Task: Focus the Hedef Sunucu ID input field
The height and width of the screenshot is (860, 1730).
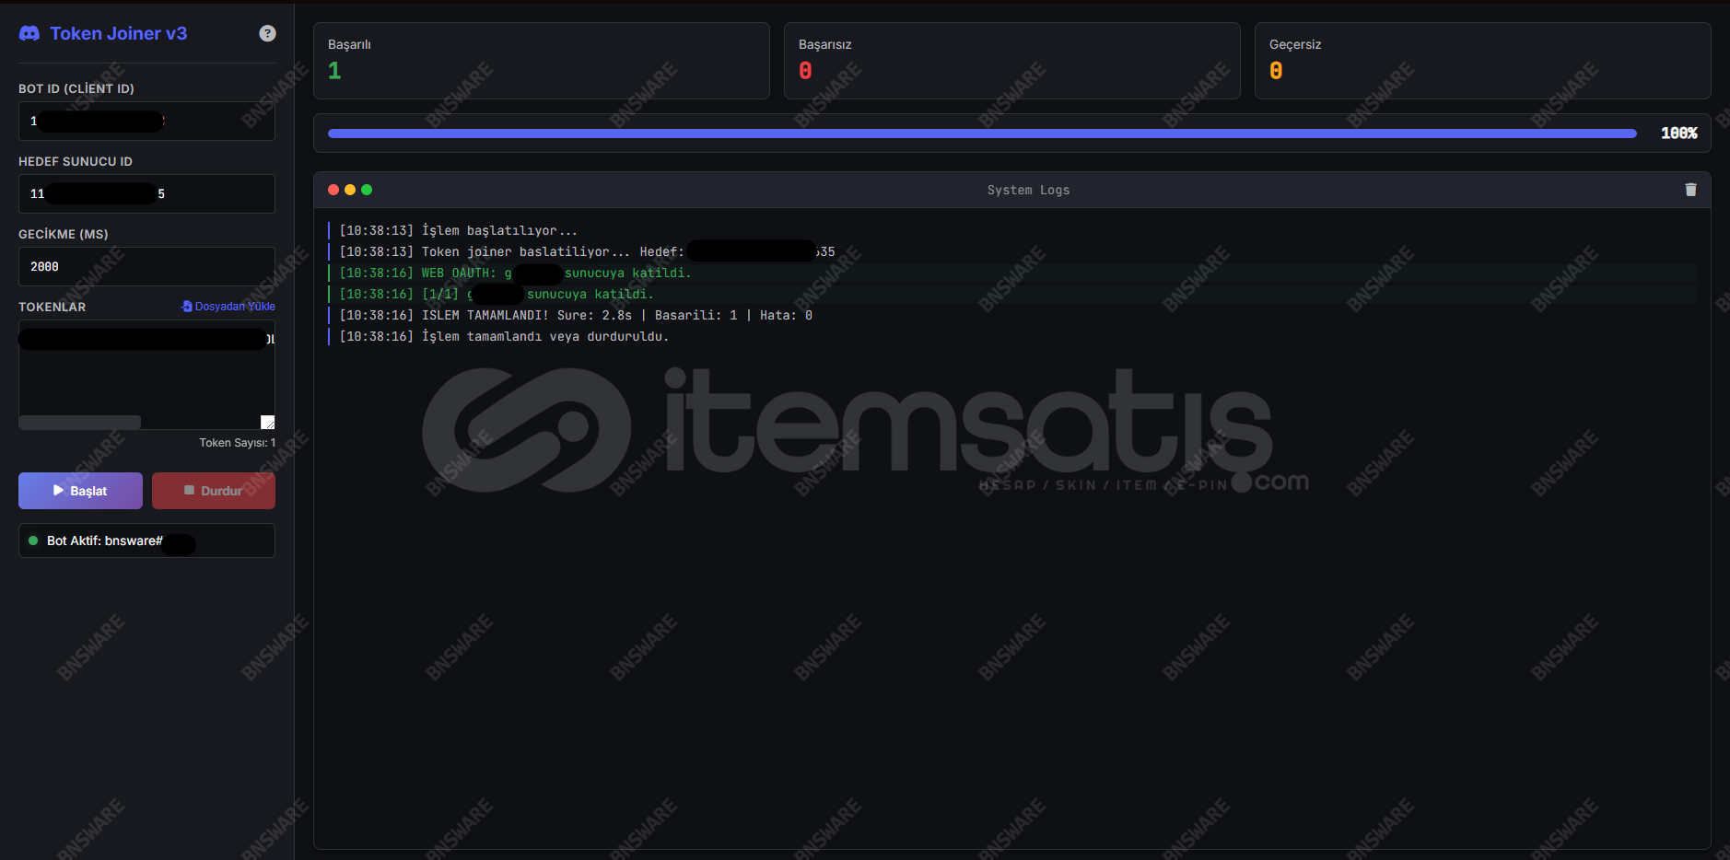Action: [146, 193]
